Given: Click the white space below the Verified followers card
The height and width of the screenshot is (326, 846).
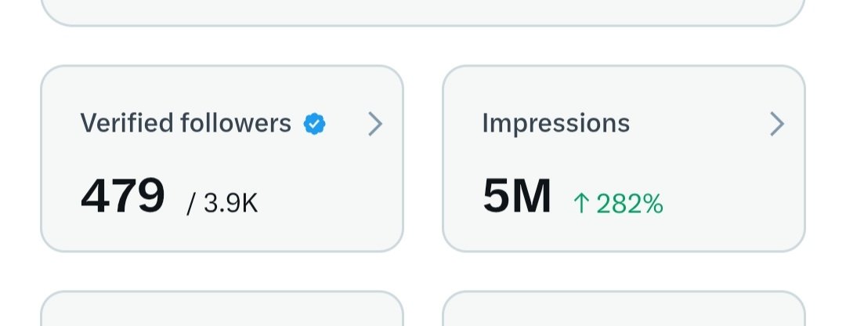Looking at the screenshot, I should coord(222,271).
